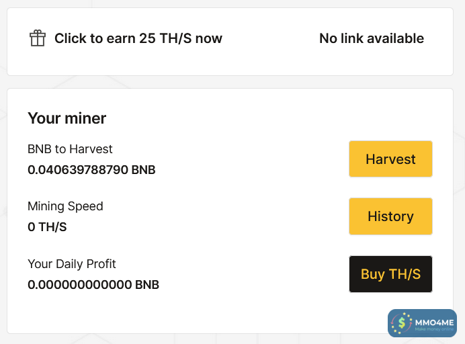Click the 'Mining Speed' label
The width and height of the screenshot is (465, 344).
coord(65,206)
